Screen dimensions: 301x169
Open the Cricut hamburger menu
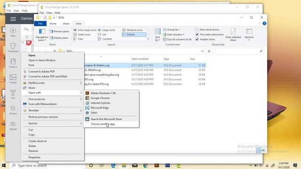pos(13,19)
